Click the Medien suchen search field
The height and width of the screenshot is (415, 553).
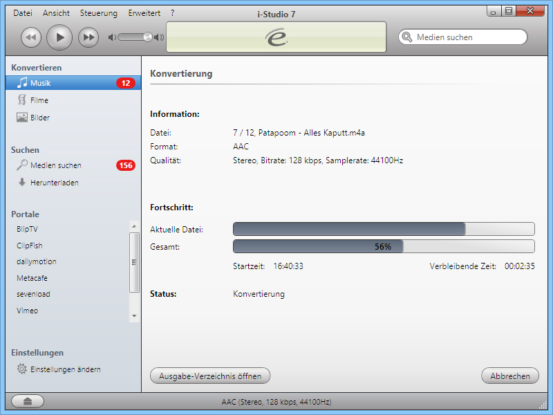click(x=469, y=37)
